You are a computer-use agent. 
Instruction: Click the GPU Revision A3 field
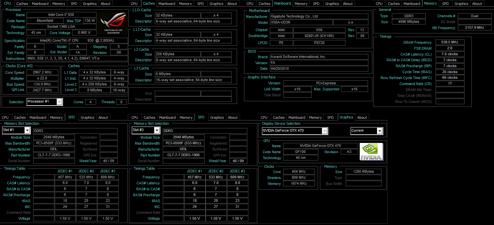point(349,152)
